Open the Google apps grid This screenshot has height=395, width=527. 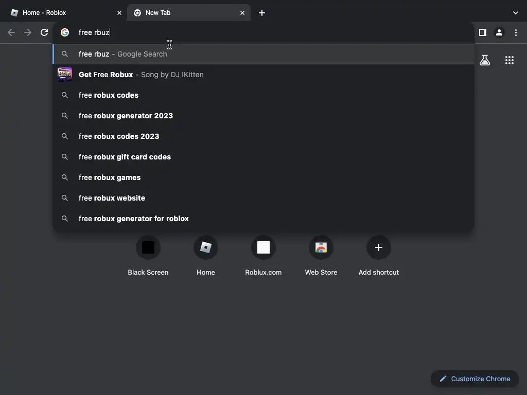coord(510,60)
